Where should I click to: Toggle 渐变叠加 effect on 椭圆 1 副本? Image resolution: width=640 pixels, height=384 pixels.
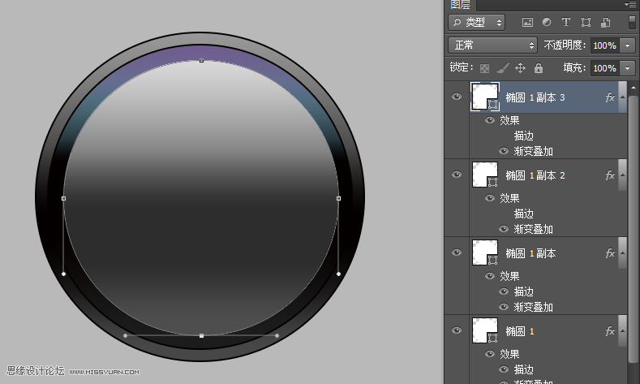(504, 307)
